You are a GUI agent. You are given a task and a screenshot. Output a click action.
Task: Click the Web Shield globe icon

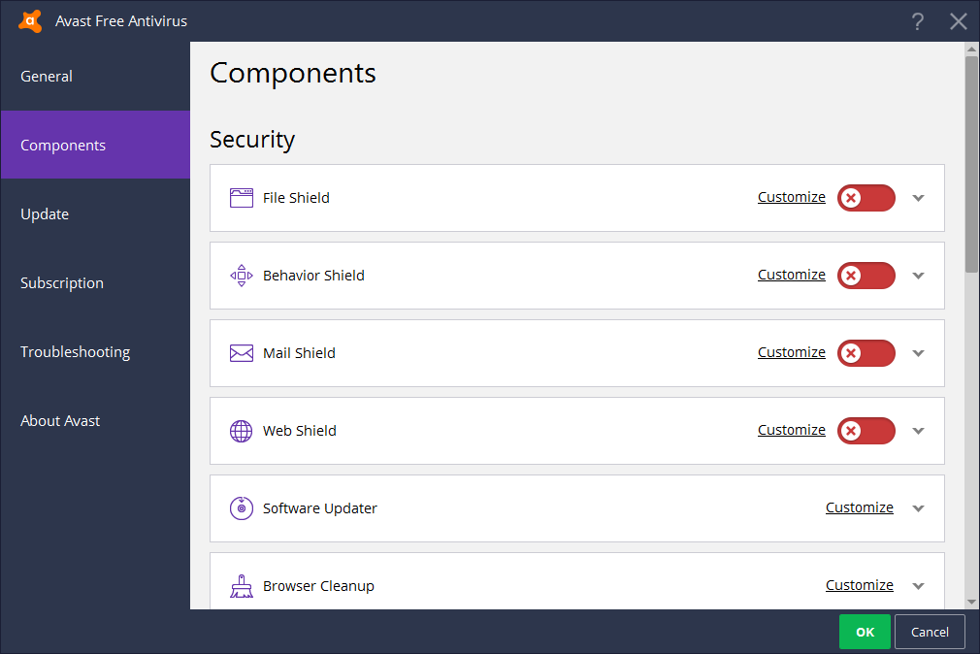241,430
